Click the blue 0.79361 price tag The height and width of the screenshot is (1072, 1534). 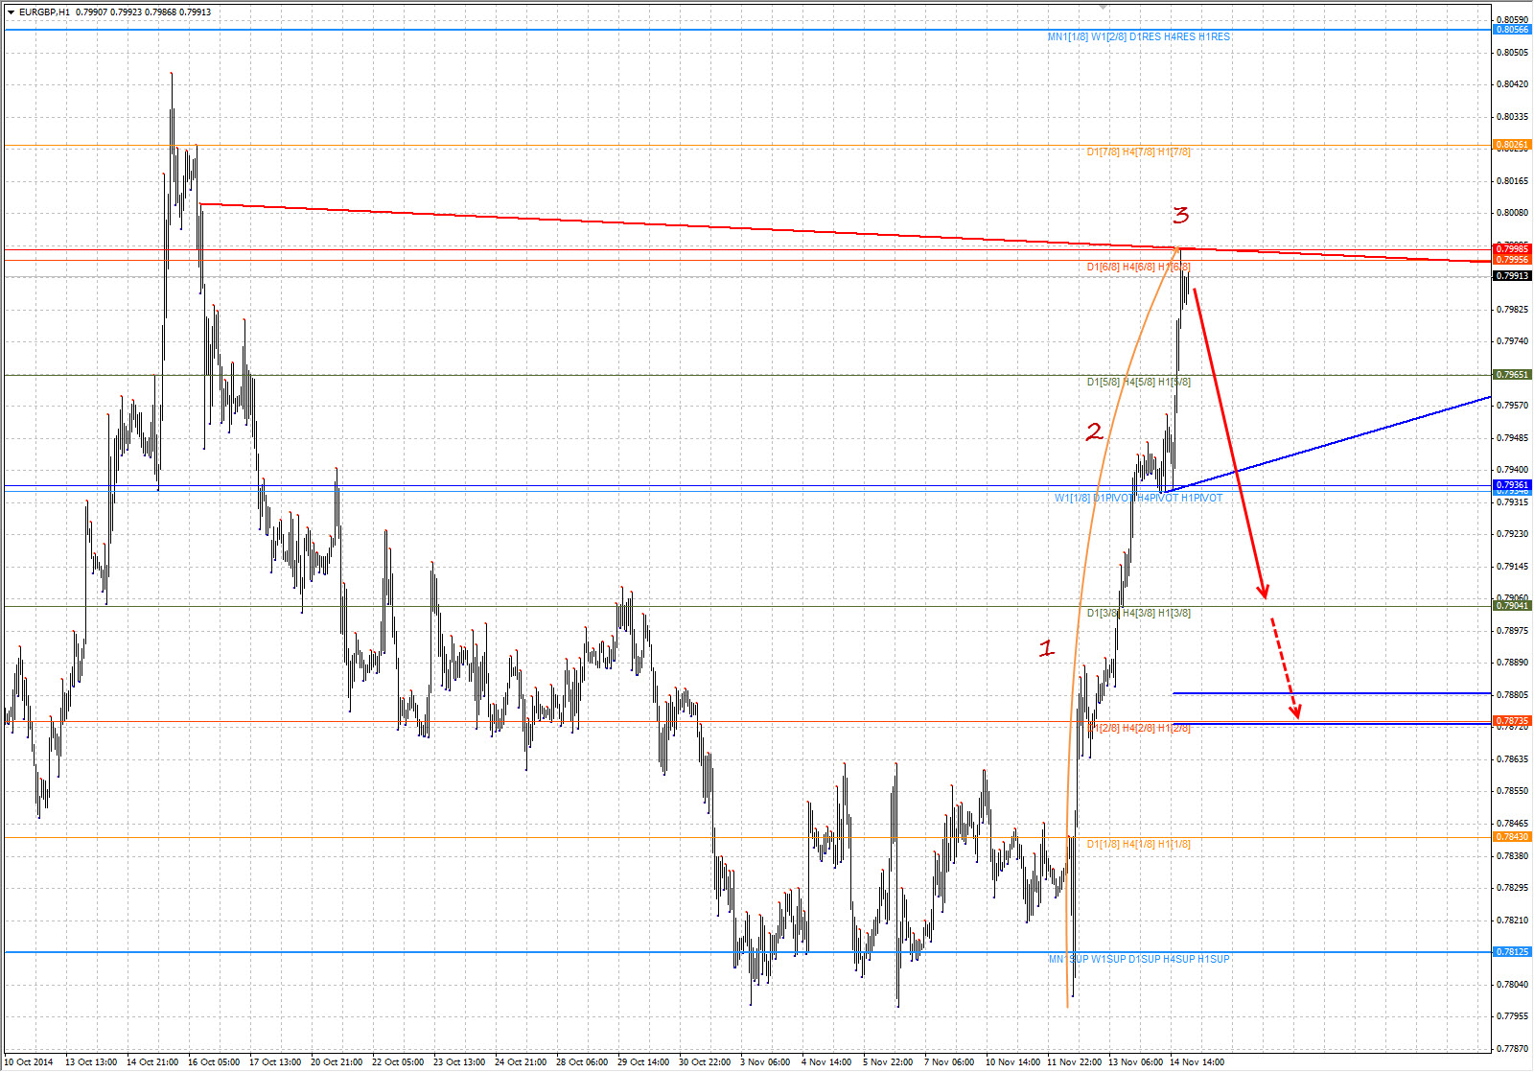pos(1512,485)
